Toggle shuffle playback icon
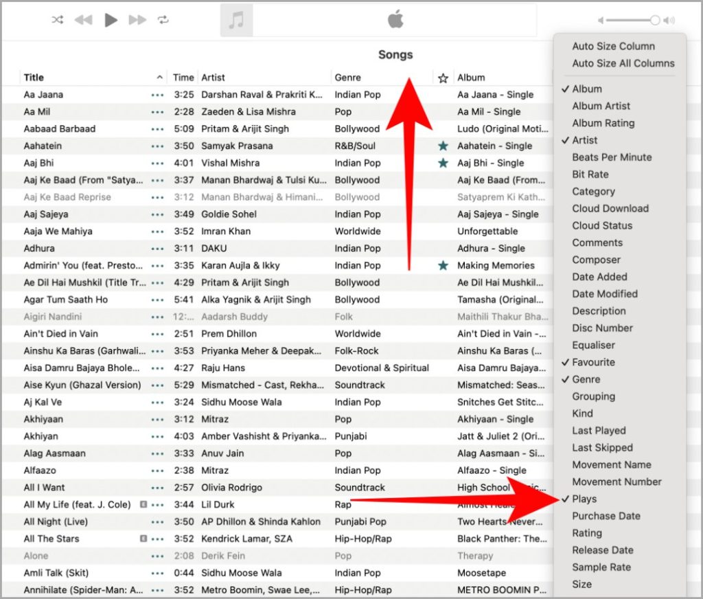Viewport: 703px width, 599px height. [58, 20]
